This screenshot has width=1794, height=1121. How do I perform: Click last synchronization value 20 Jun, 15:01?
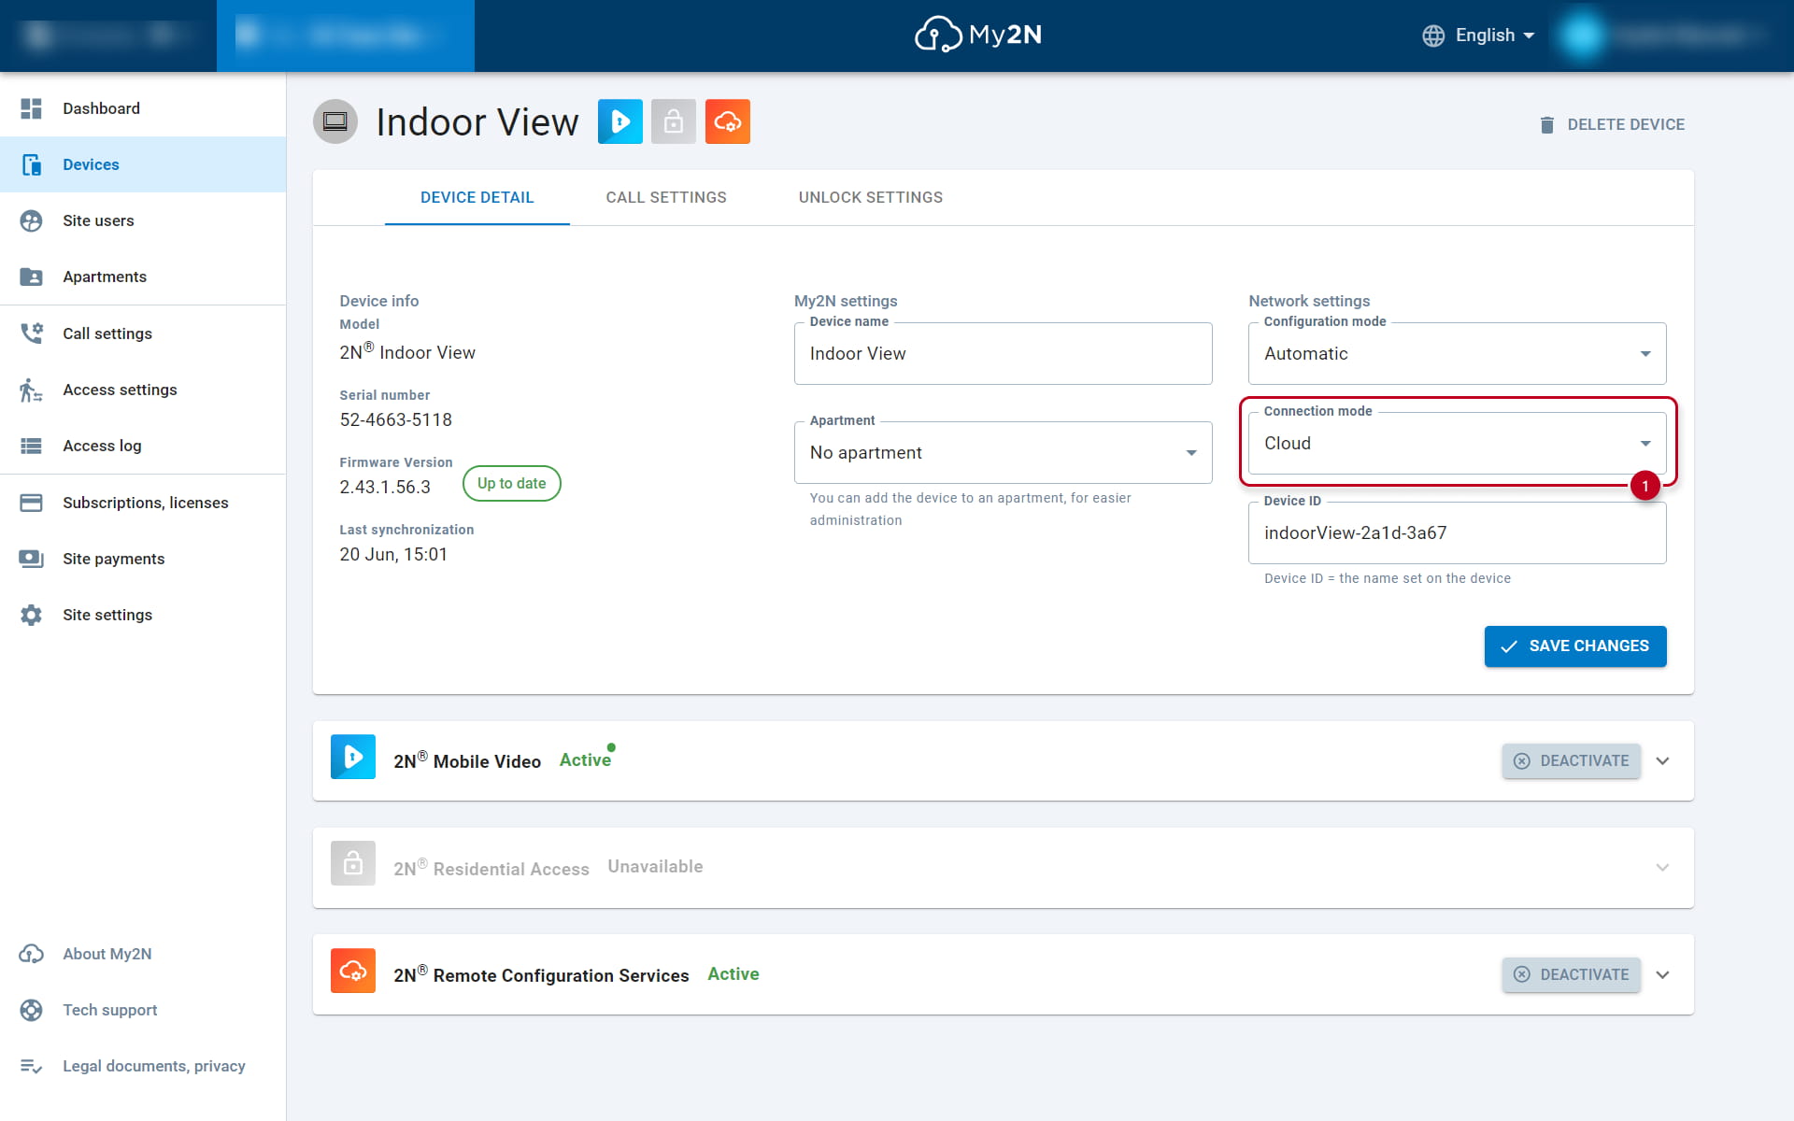pos(393,554)
